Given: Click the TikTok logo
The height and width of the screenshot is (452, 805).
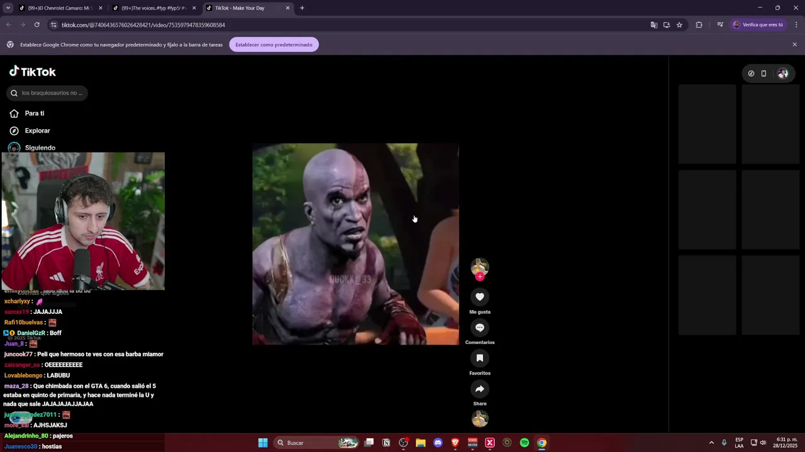Looking at the screenshot, I should point(33,72).
